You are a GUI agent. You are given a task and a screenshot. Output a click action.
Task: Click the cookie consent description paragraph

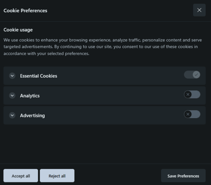(x=102, y=47)
